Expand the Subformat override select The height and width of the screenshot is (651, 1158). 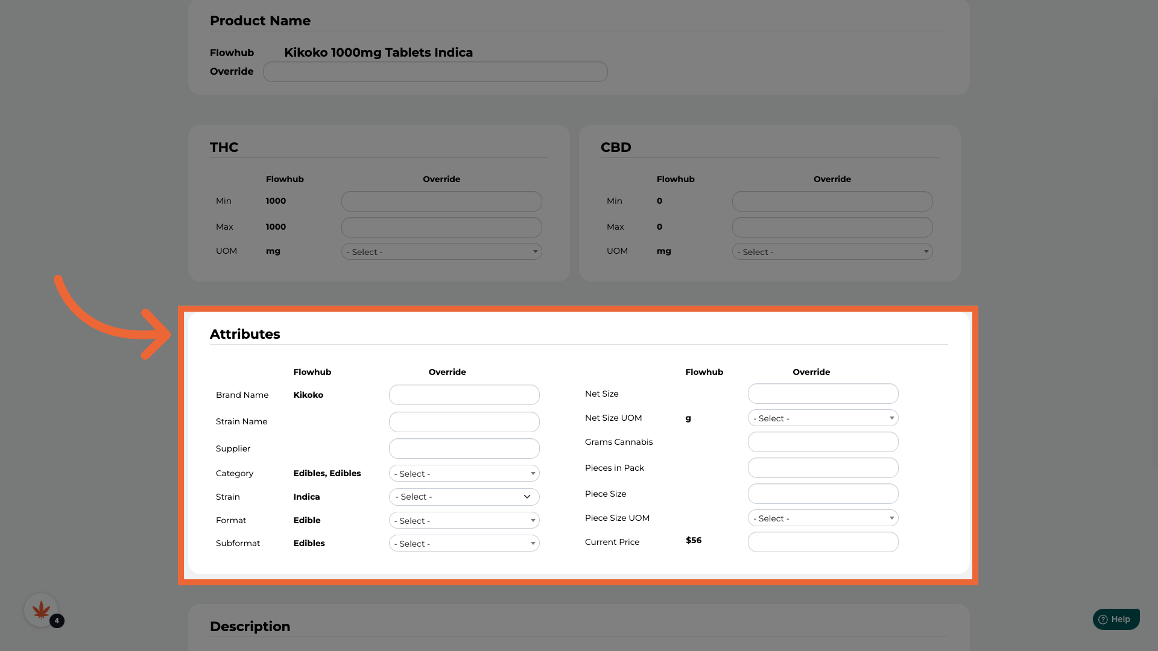[464, 543]
